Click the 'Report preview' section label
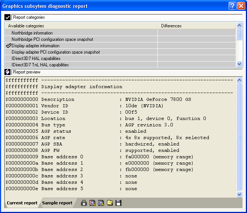Viewport: 247px width, 213px height. (x=27, y=72)
